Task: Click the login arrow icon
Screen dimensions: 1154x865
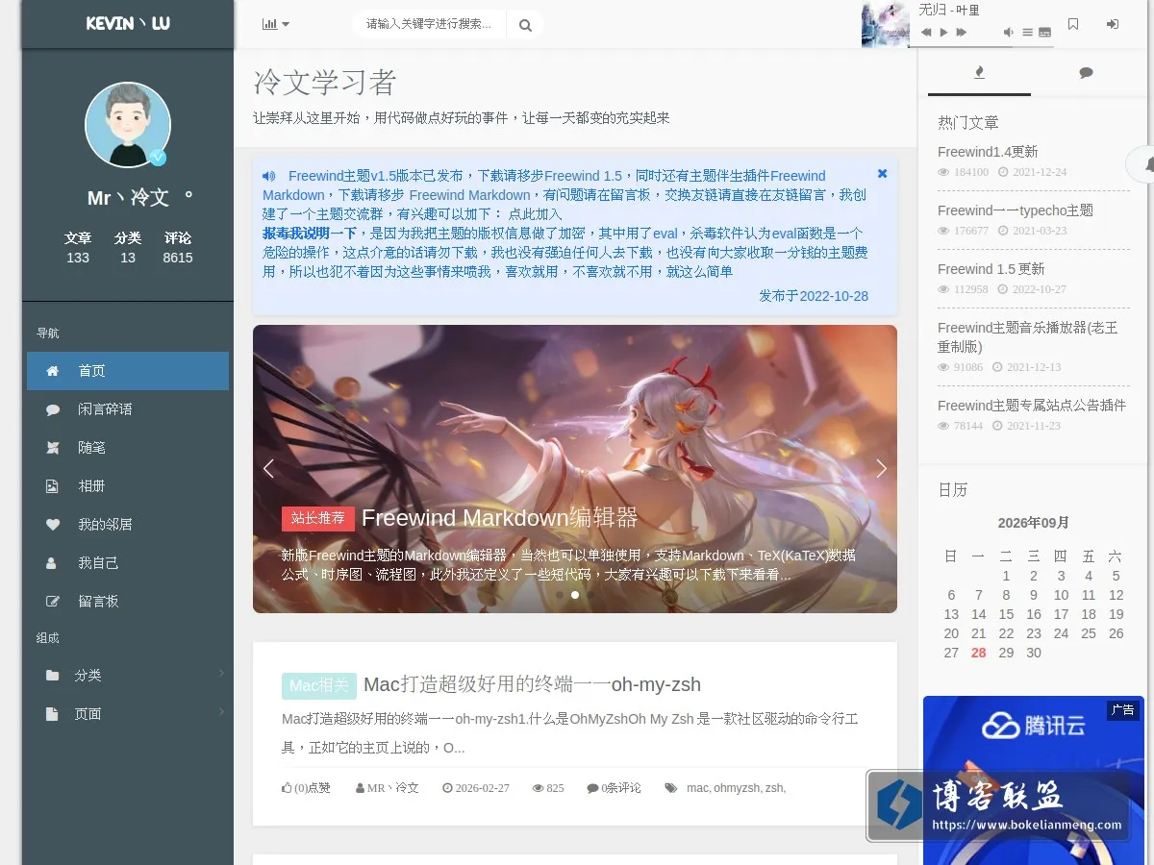Action: 1113,24
